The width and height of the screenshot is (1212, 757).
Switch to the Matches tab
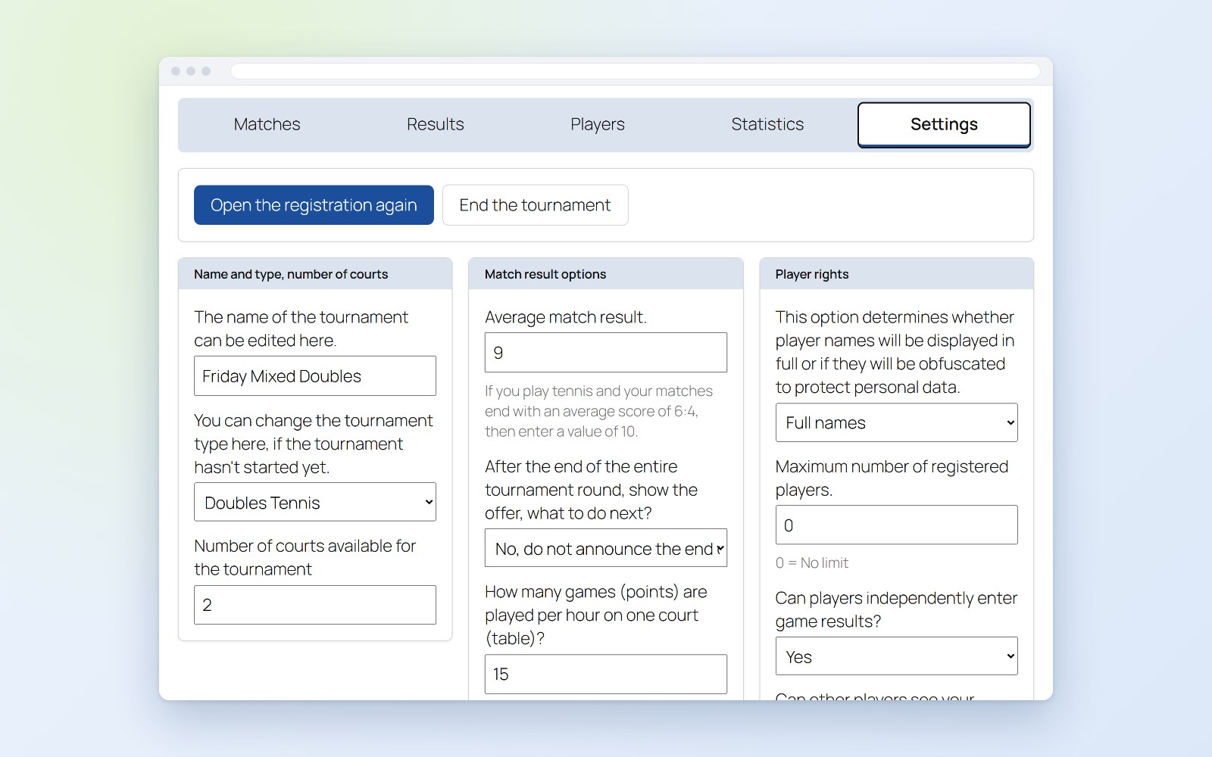pyautogui.click(x=267, y=124)
